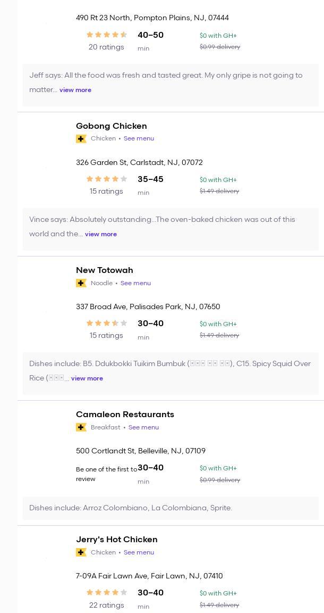Click the GH+ badge under Camaleon Restaurants
324x613 pixels.
pyautogui.click(x=81, y=427)
